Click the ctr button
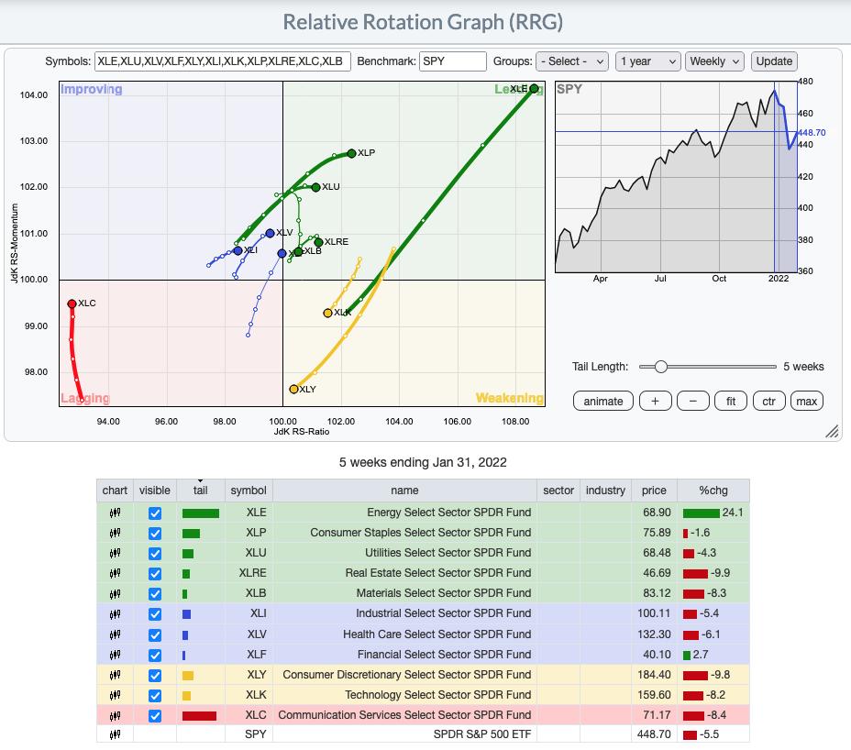The width and height of the screenshot is (851, 750). pos(769,401)
